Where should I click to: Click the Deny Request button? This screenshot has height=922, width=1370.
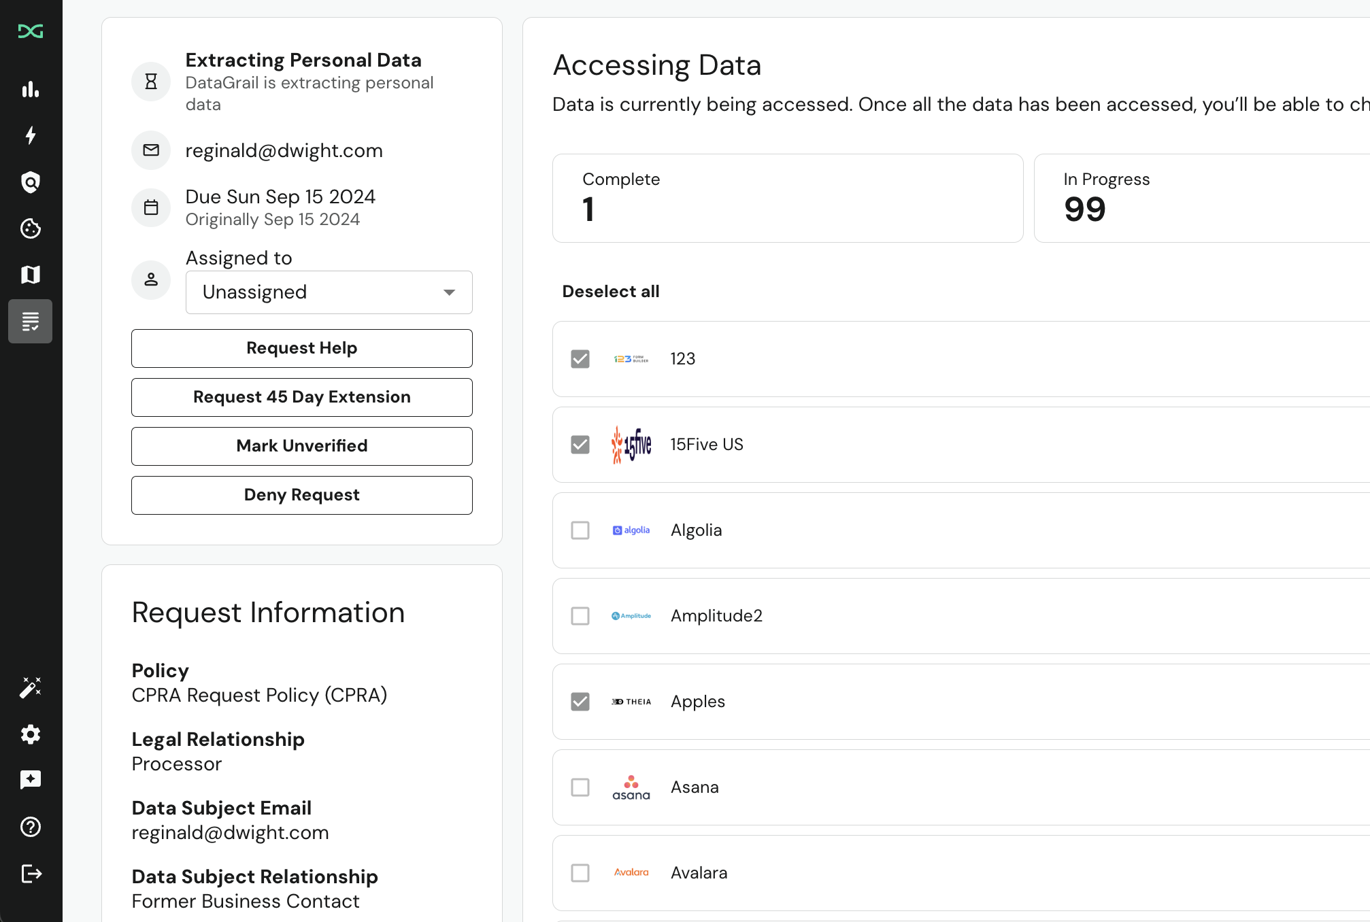point(302,495)
